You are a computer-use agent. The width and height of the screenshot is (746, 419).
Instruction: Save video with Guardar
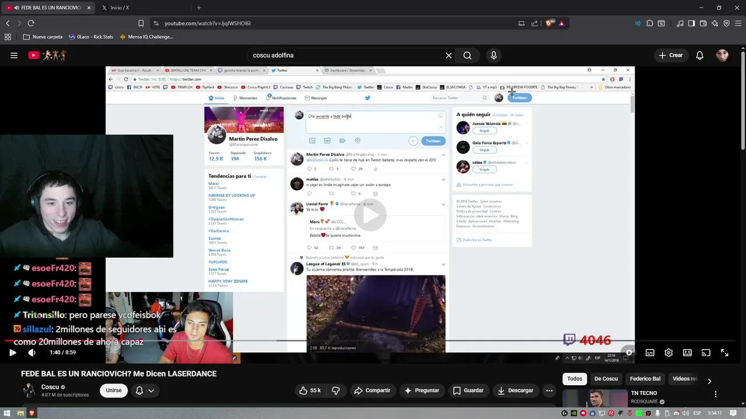click(x=468, y=390)
